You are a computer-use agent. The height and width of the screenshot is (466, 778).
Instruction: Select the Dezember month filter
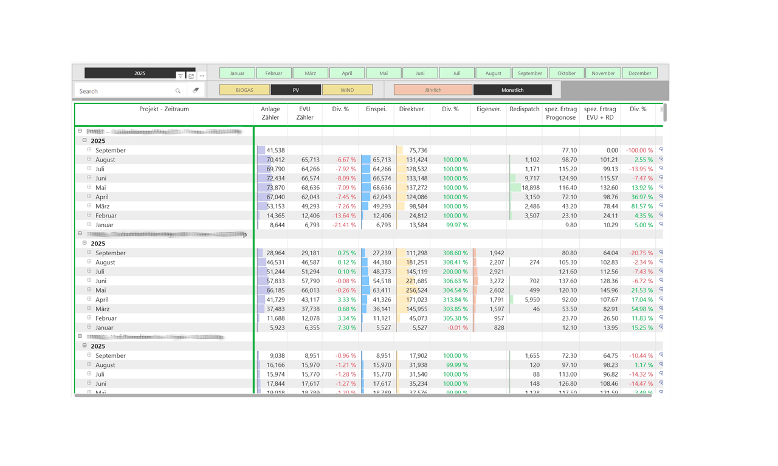639,73
